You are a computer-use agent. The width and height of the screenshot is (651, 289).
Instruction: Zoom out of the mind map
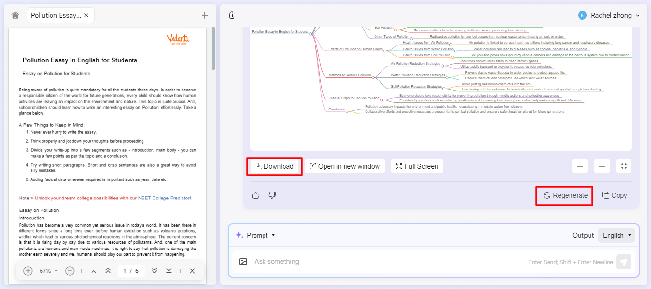[602, 166]
